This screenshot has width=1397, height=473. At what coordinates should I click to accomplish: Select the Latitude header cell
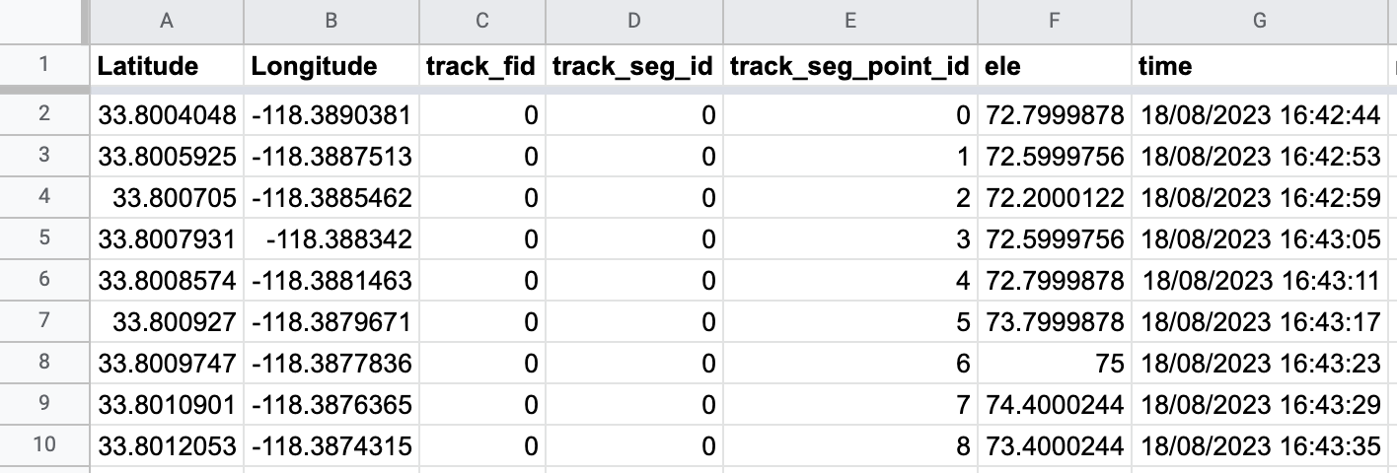(167, 66)
